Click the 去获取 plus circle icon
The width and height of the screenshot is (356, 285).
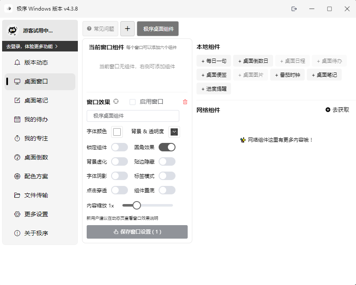328,110
